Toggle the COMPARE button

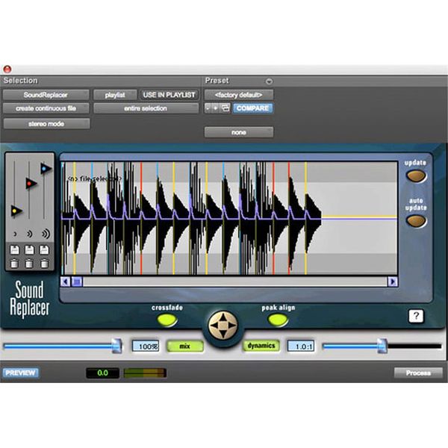click(x=252, y=108)
